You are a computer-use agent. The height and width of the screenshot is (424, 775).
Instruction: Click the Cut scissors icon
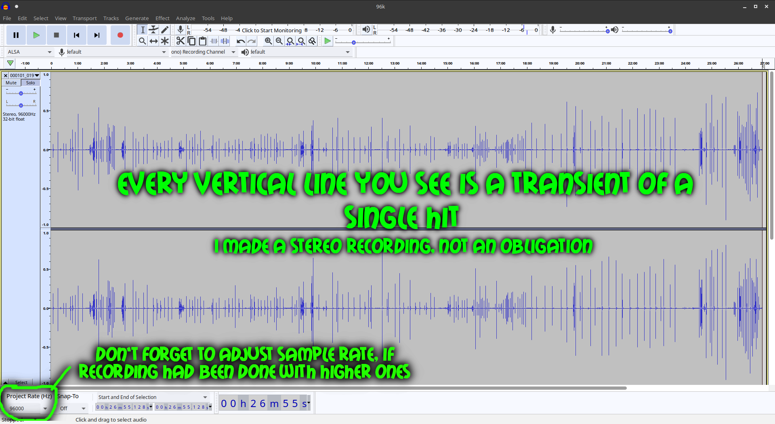click(181, 41)
